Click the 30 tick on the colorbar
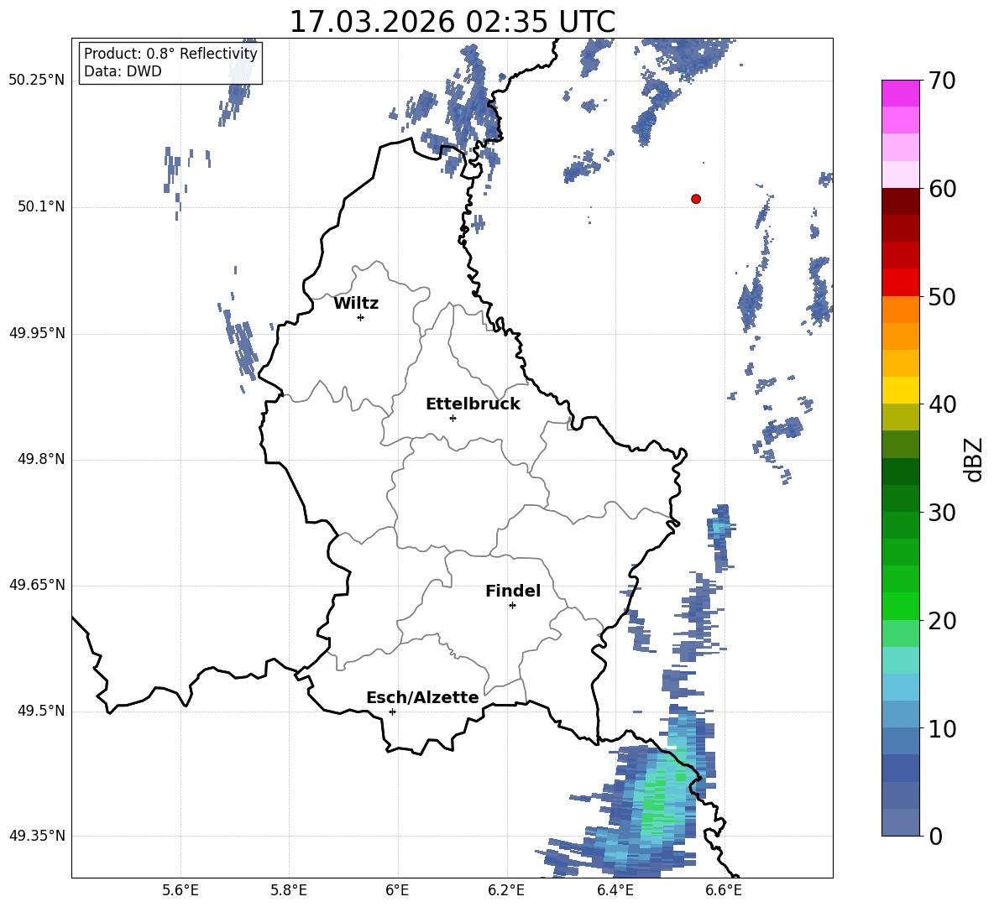Screen dimensions: 994x907 click(942, 513)
